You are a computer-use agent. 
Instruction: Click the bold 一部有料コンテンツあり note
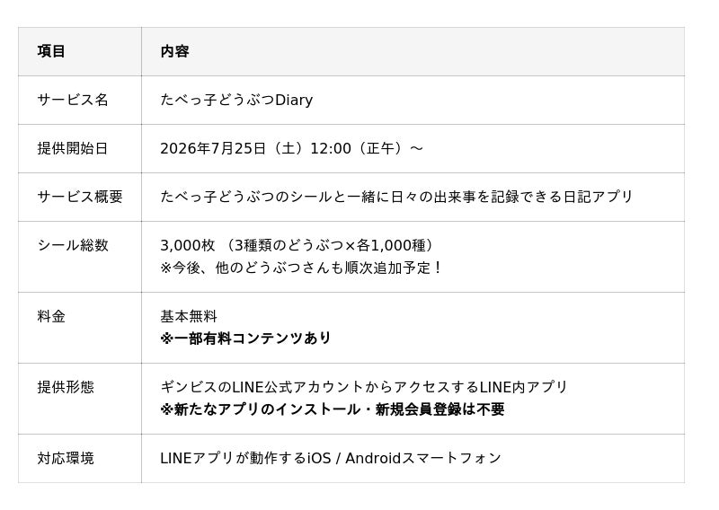tap(245, 339)
